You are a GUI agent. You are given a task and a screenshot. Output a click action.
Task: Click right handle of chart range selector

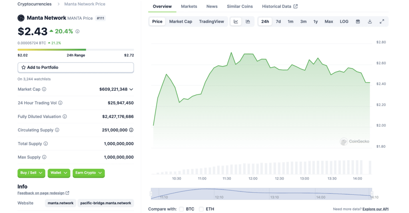(x=372, y=194)
